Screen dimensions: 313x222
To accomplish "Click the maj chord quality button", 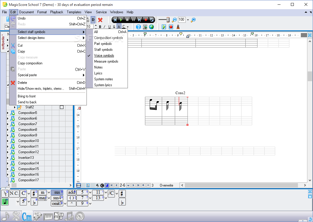I will [43, 198].
